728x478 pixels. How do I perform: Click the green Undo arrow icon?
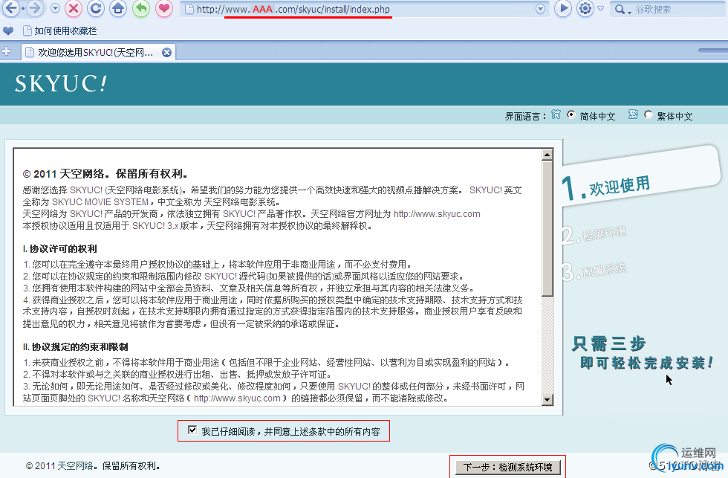pyautogui.click(x=141, y=8)
